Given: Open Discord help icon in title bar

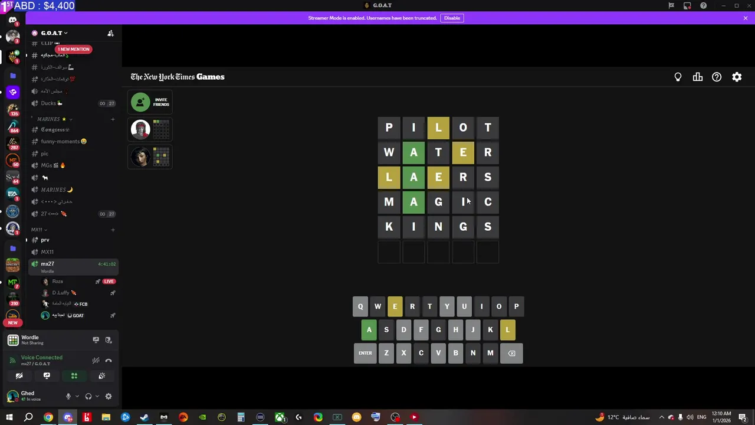Looking at the screenshot, I should coord(703,5).
